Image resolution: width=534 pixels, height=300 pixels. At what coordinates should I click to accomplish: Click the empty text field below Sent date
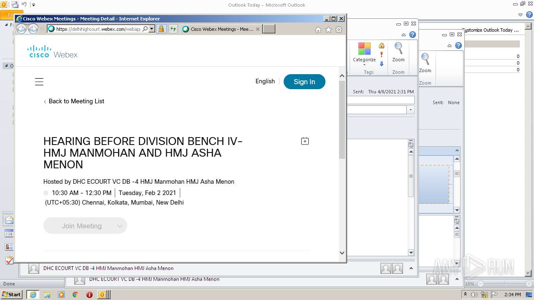[x=380, y=100]
